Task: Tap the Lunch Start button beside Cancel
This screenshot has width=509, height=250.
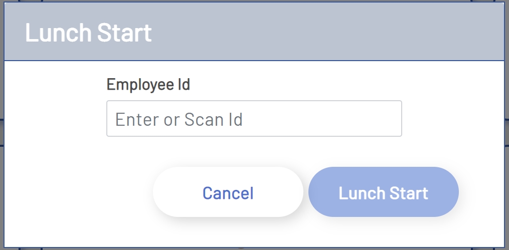Action: click(x=383, y=192)
